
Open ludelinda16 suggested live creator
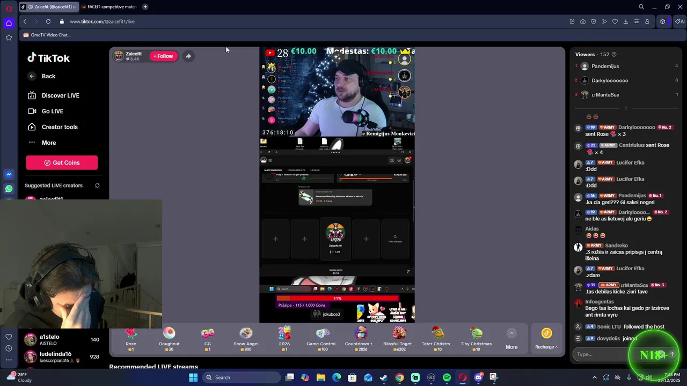pyautogui.click(x=62, y=357)
